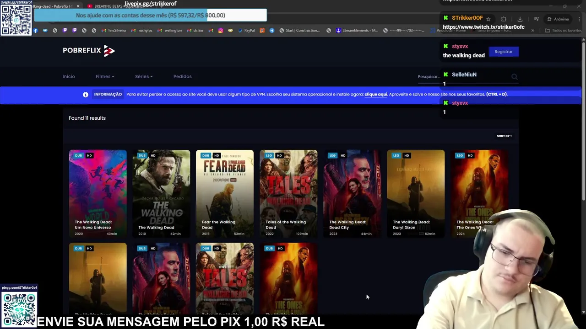Click the DUB badge on Fear the Walking Dead
The width and height of the screenshot is (586, 329).
click(206, 156)
